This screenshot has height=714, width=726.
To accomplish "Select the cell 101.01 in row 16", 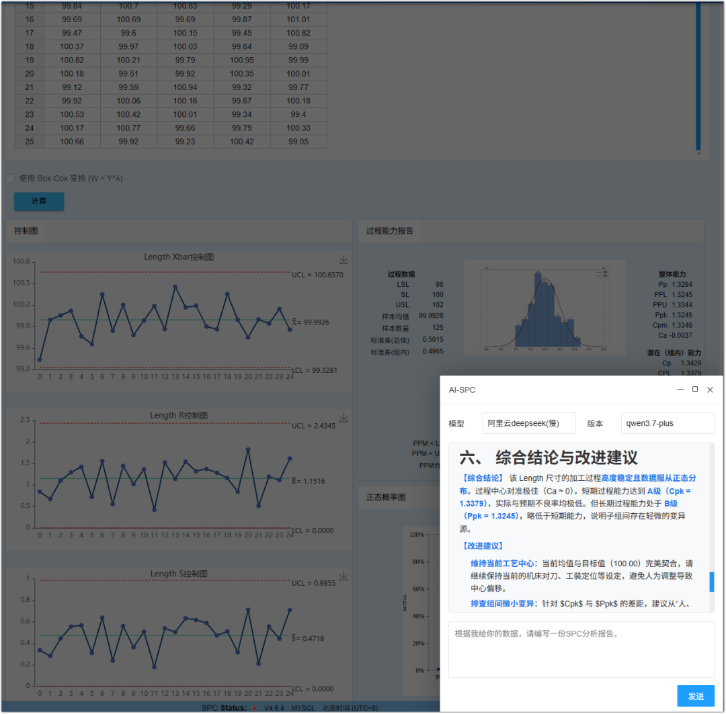I will (x=298, y=19).
